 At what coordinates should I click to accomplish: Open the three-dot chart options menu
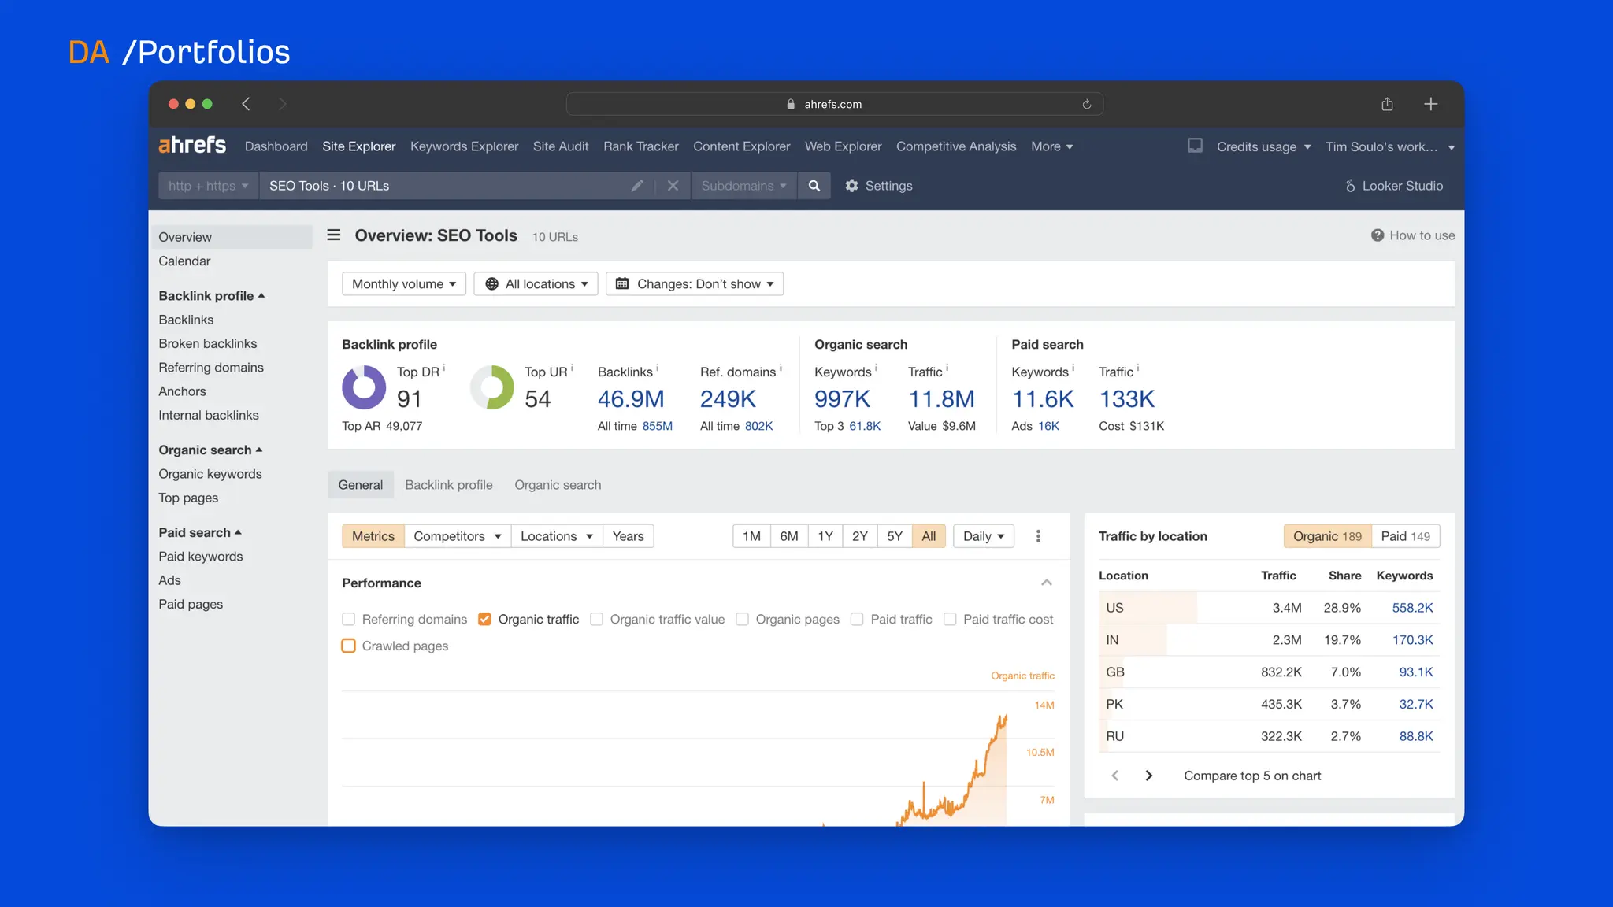1038,536
